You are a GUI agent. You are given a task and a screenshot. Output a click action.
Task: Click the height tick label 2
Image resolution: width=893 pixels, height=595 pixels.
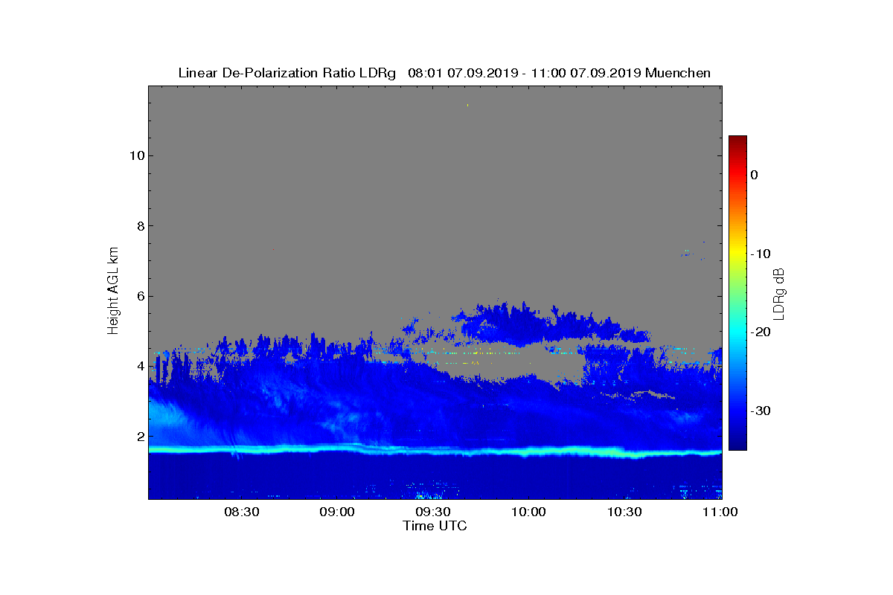click(x=139, y=436)
